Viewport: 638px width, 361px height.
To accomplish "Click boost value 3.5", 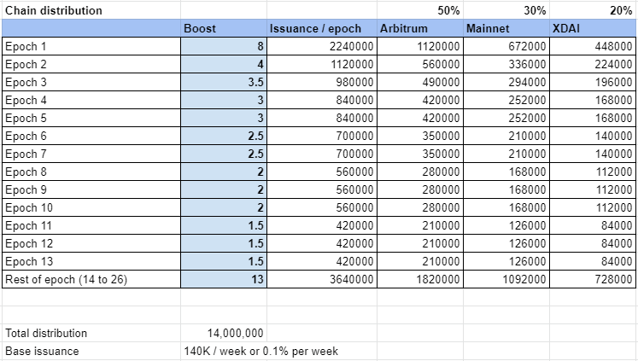I will click(224, 82).
